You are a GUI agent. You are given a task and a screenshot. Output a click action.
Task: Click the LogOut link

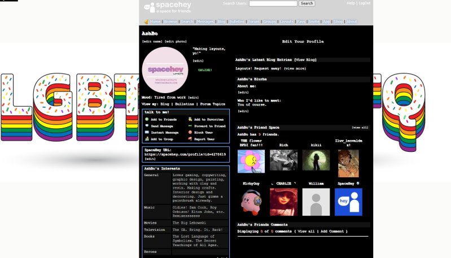[x=365, y=3]
